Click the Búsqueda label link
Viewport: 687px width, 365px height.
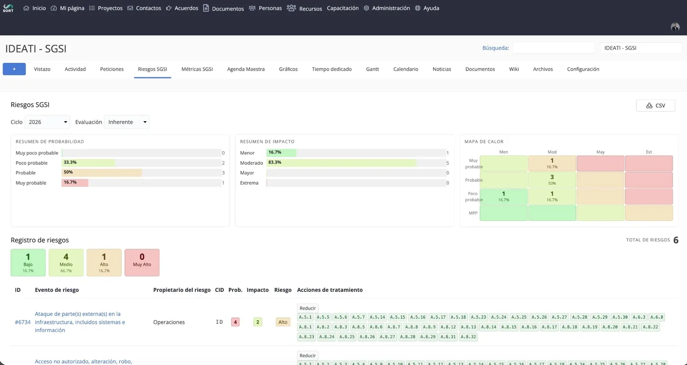click(x=496, y=48)
